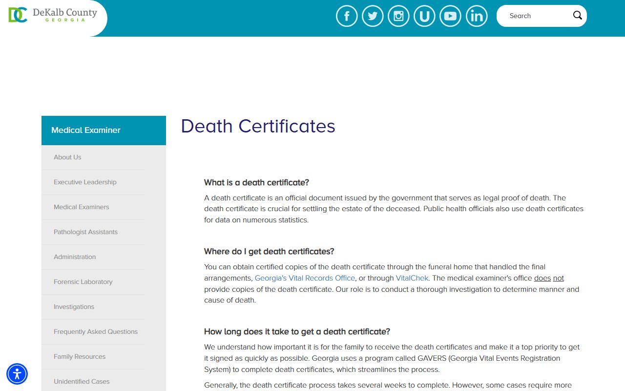
Task: Navigate to Medical Examiners sidebar item
Action: pos(81,207)
